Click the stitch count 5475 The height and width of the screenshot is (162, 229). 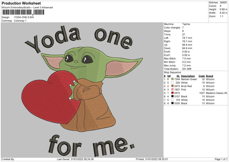[x=177, y=86]
